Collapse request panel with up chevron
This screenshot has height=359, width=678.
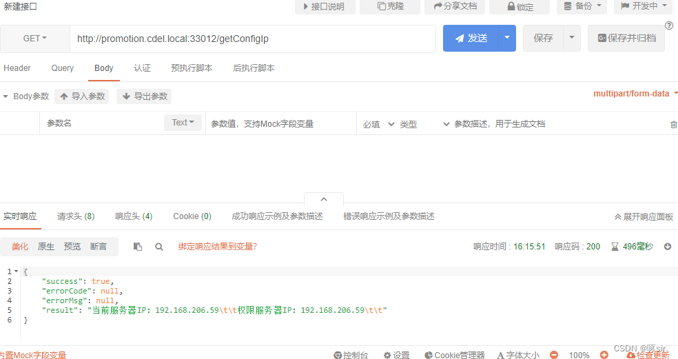[324, 199]
